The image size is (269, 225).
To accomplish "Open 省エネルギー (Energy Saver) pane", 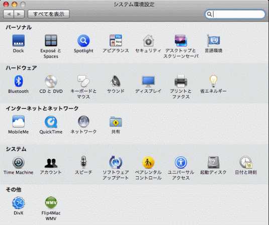I will point(213,81).
